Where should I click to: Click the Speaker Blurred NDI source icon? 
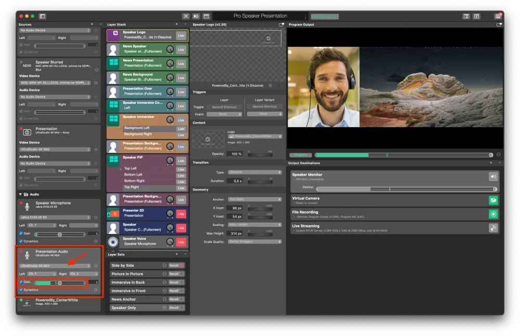point(27,65)
